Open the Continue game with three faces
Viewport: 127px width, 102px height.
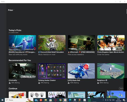click(x=37, y=95)
